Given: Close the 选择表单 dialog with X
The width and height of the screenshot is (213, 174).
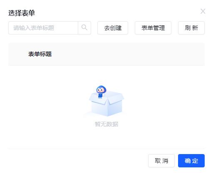Looking at the screenshot, I should coord(203,11).
